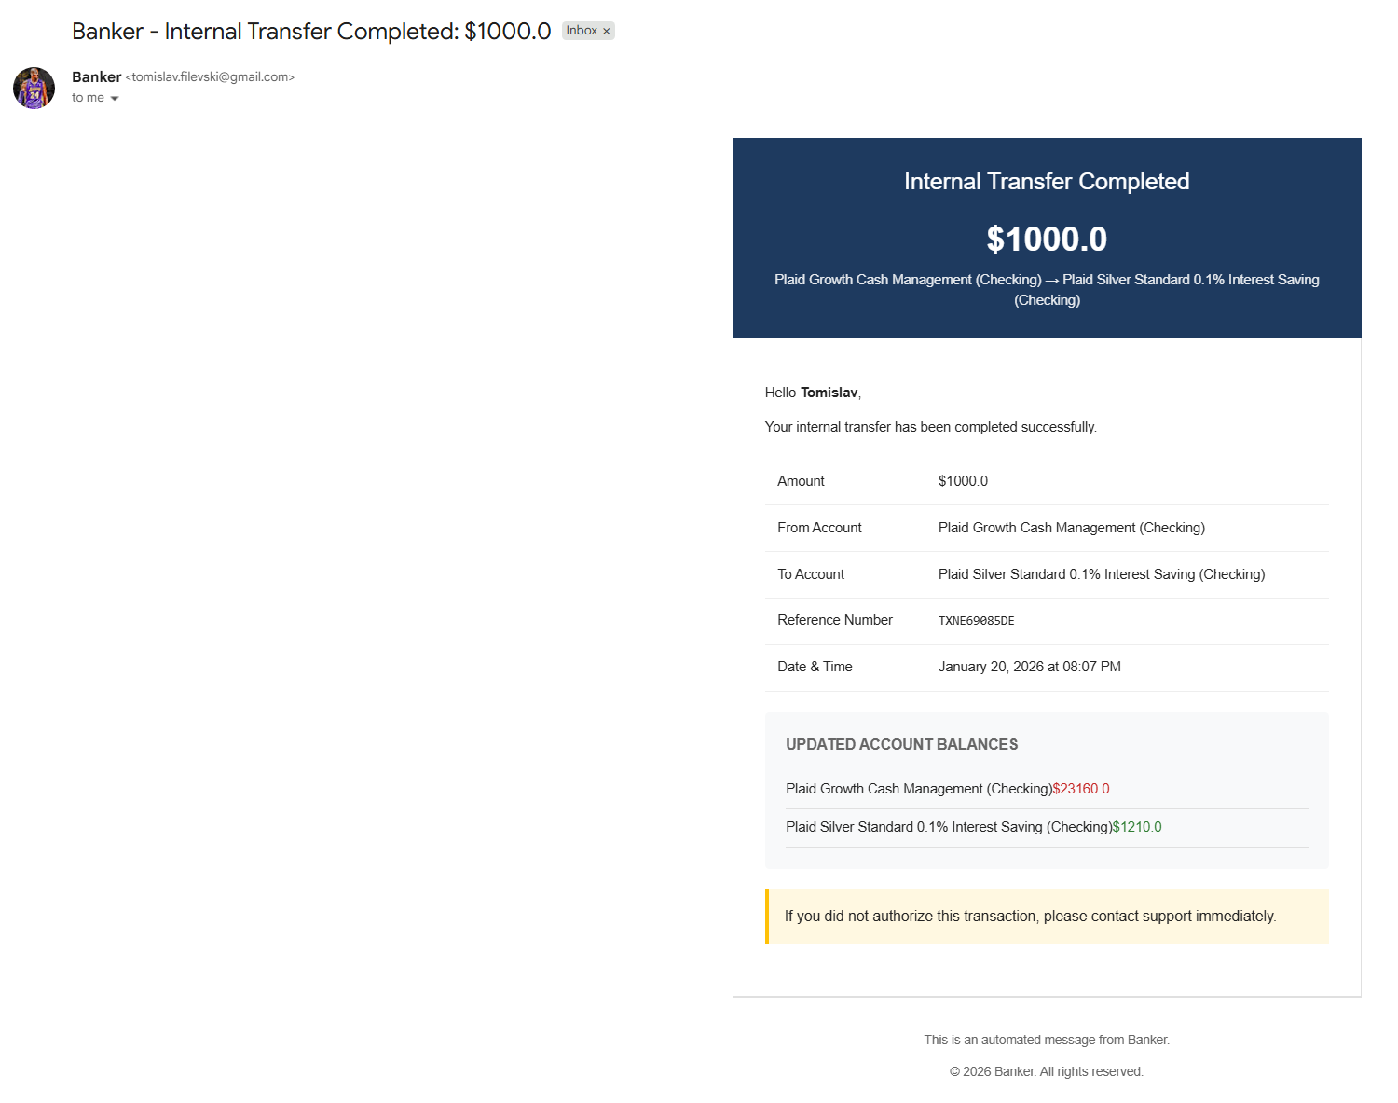Click the 'Internal Transfer Completed' banner heading
This screenshot has height=1103, width=1398.
click(x=1046, y=181)
